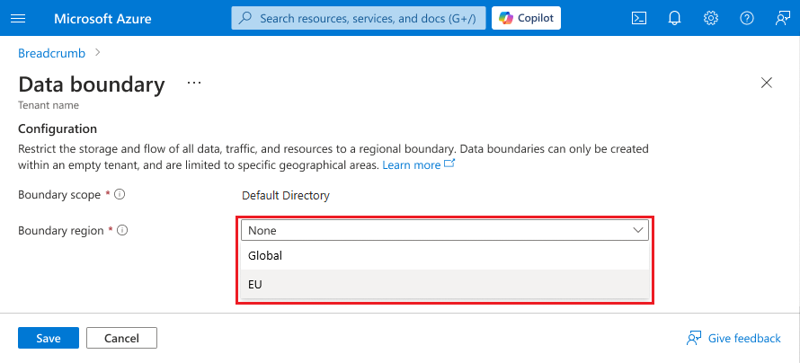The height and width of the screenshot is (363, 800).
Task: Click the Boundary region info icon
Action: [x=122, y=230]
